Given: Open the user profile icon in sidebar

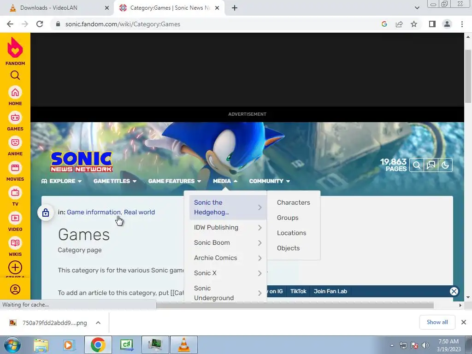Looking at the screenshot, I should click(15, 289).
